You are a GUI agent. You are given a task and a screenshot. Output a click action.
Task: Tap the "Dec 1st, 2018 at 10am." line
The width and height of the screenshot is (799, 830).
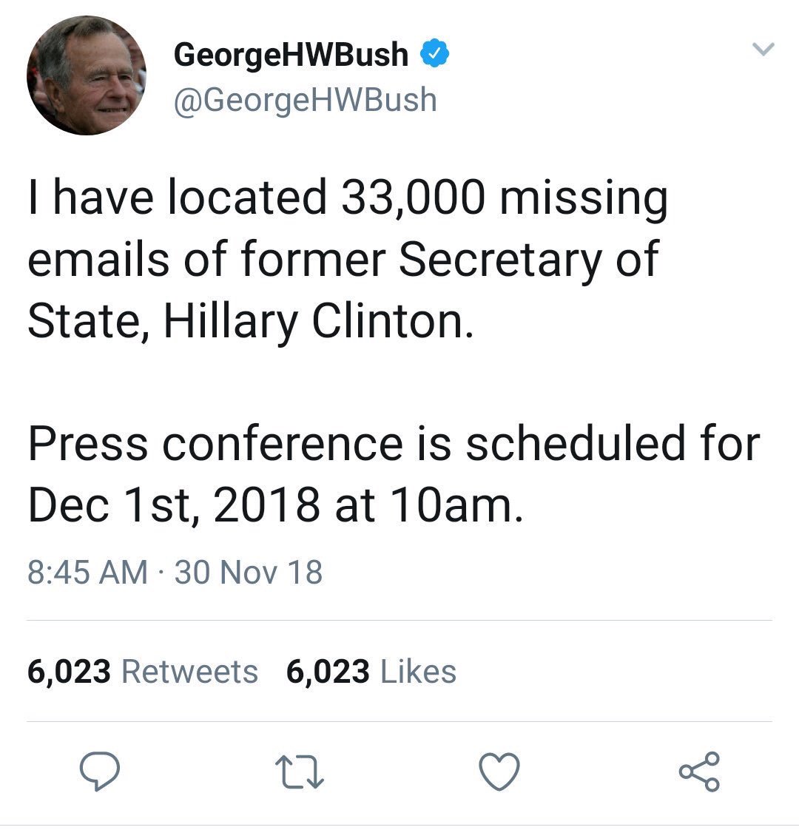point(276,506)
